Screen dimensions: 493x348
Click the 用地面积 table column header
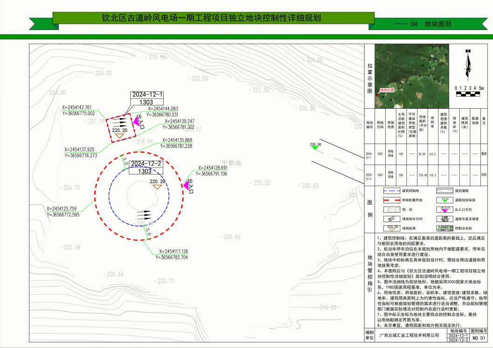(423, 124)
